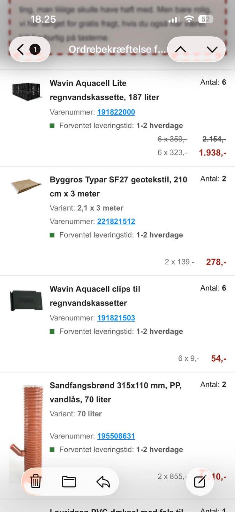Tap the status bar clock showing 18.25
This screenshot has width=235, height=512.
click(x=43, y=19)
